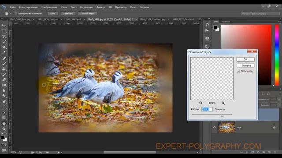This screenshot has width=282, height=158.
Task: Select the Blur tool
Action: click(4, 90)
